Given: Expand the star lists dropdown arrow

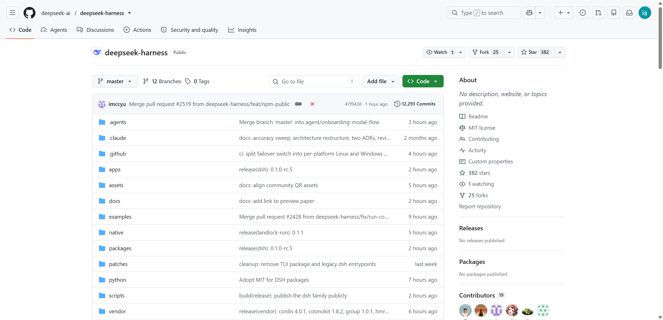Looking at the screenshot, I should (x=560, y=52).
